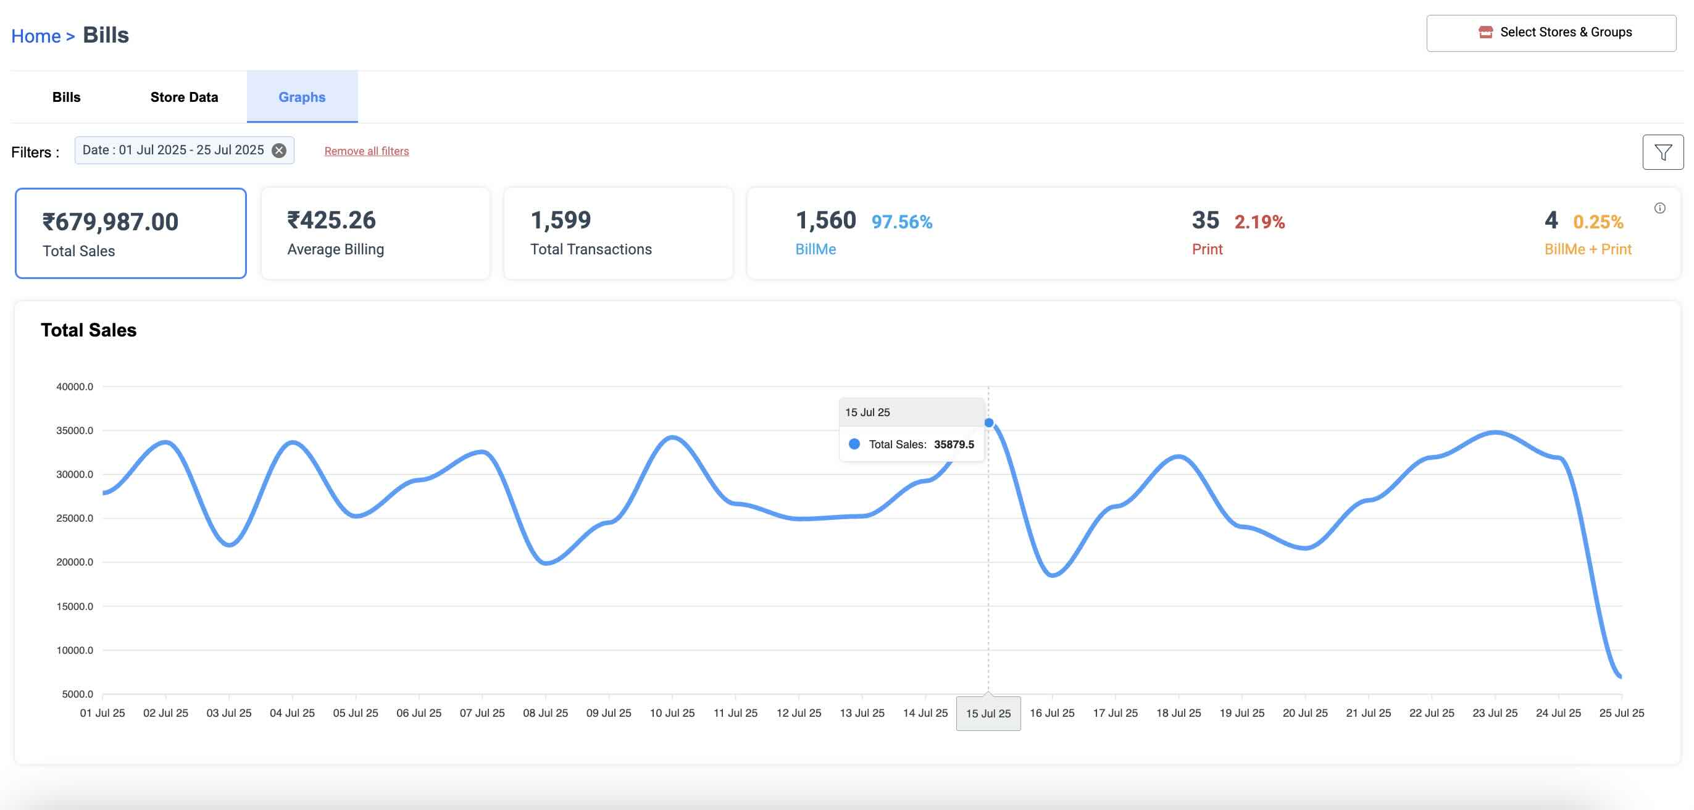
Task: Click Remove all filters link
Action: tap(366, 151)
